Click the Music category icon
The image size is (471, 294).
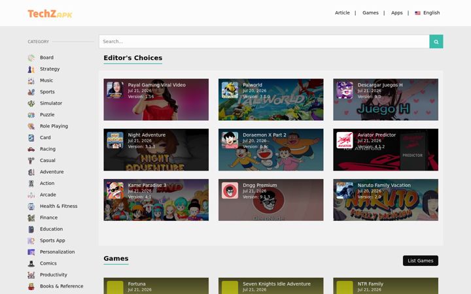tap(31, 80)
